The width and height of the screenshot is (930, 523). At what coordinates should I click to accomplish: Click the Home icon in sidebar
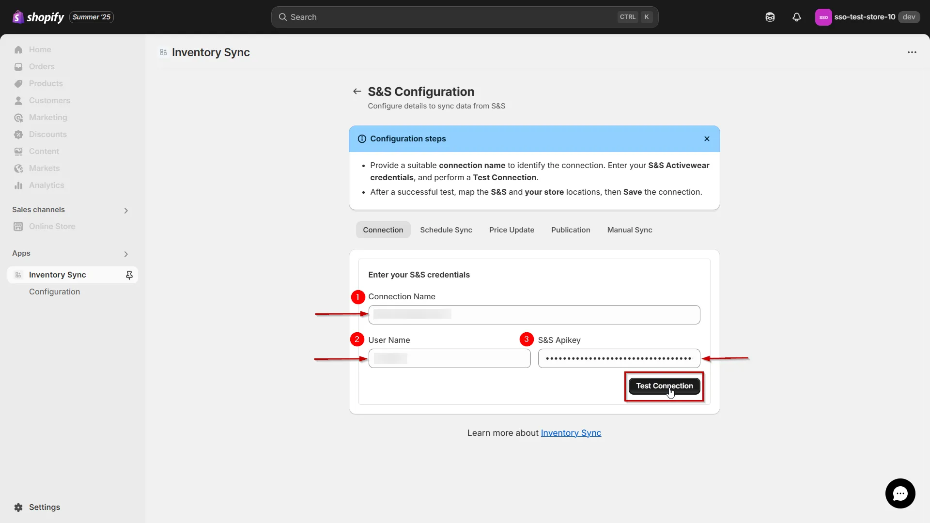pyautogui.click(x=18, y=49)
